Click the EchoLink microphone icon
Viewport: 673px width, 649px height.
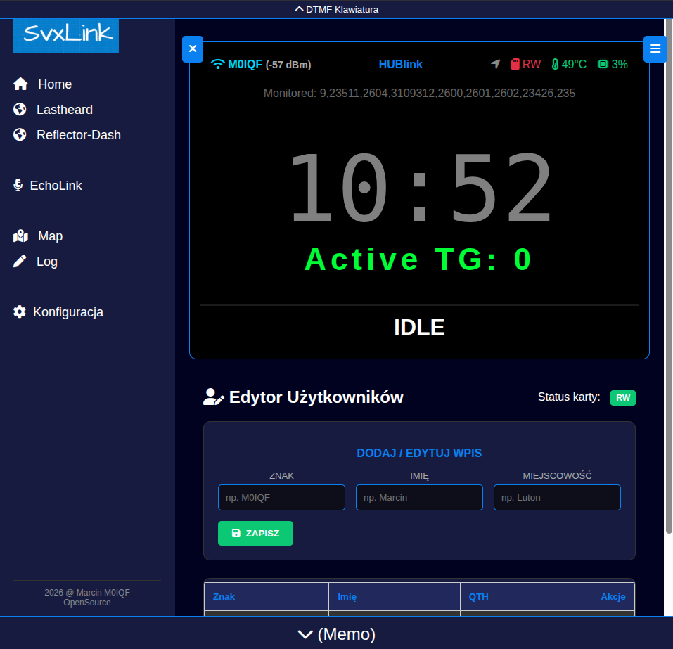(x=18, y=186)
